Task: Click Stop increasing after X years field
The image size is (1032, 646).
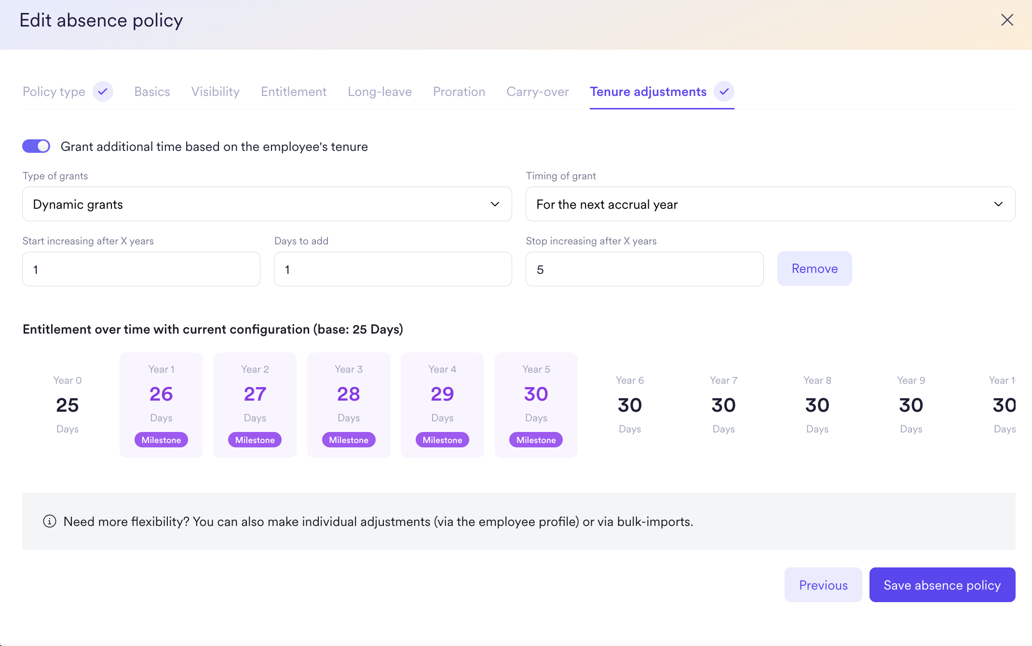Action: tap(644, 269)
